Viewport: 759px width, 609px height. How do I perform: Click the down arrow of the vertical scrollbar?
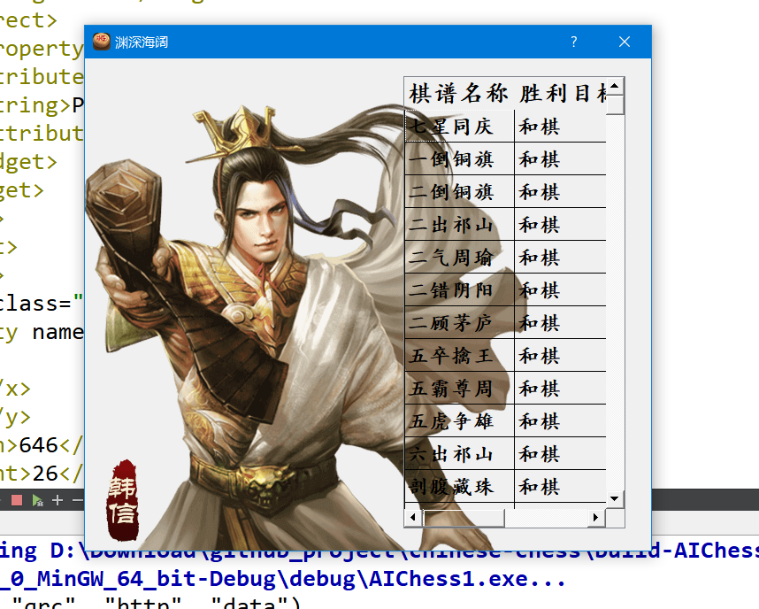614,499
